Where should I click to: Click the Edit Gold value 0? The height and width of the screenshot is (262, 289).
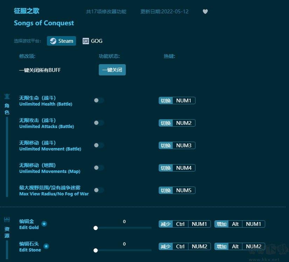pos(124,222)
